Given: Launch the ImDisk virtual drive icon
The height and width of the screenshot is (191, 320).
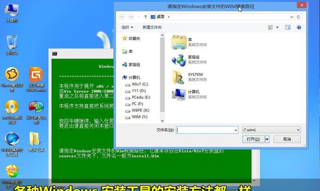Looking at the screenshot, I should [x=12, y=112].
